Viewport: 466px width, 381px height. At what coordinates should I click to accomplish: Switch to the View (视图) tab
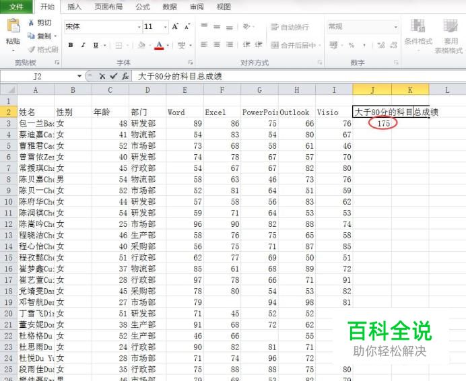coord(224,7)
